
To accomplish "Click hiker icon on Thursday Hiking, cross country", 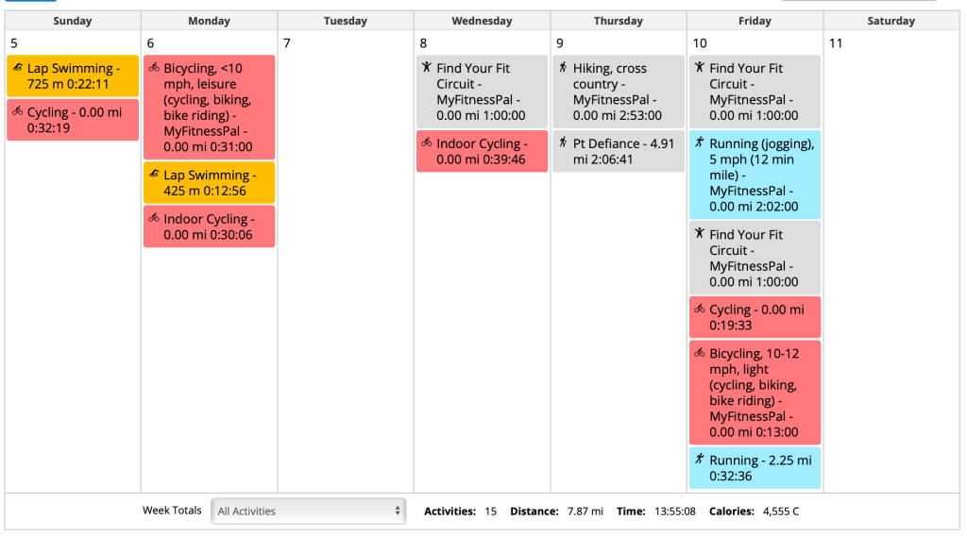I will [563, 68].
